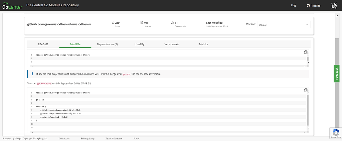The width and height of the screenshot is (342, 141).
Task: Click the downloads arrow icon
Action: pyautogui.click(x=173, y=22)
